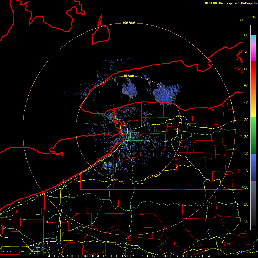Click the -20 value on dBZ scale
This screenshot has width=258, height=258.
[x=245, y=204]
